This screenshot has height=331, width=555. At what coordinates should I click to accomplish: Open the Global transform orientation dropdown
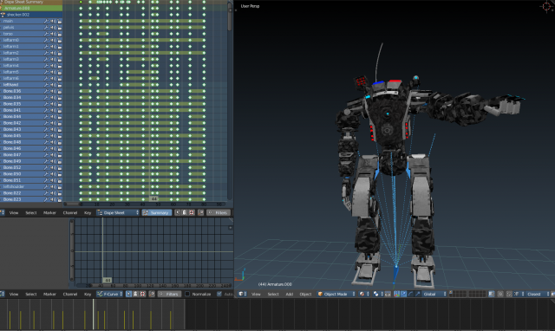(434, 294)
